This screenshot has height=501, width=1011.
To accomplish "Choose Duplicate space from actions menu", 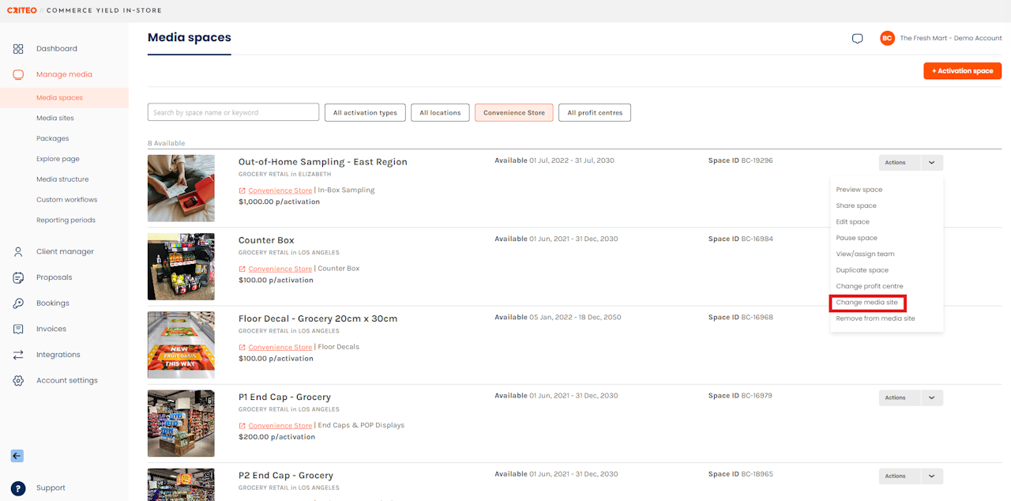I will 862,270.
